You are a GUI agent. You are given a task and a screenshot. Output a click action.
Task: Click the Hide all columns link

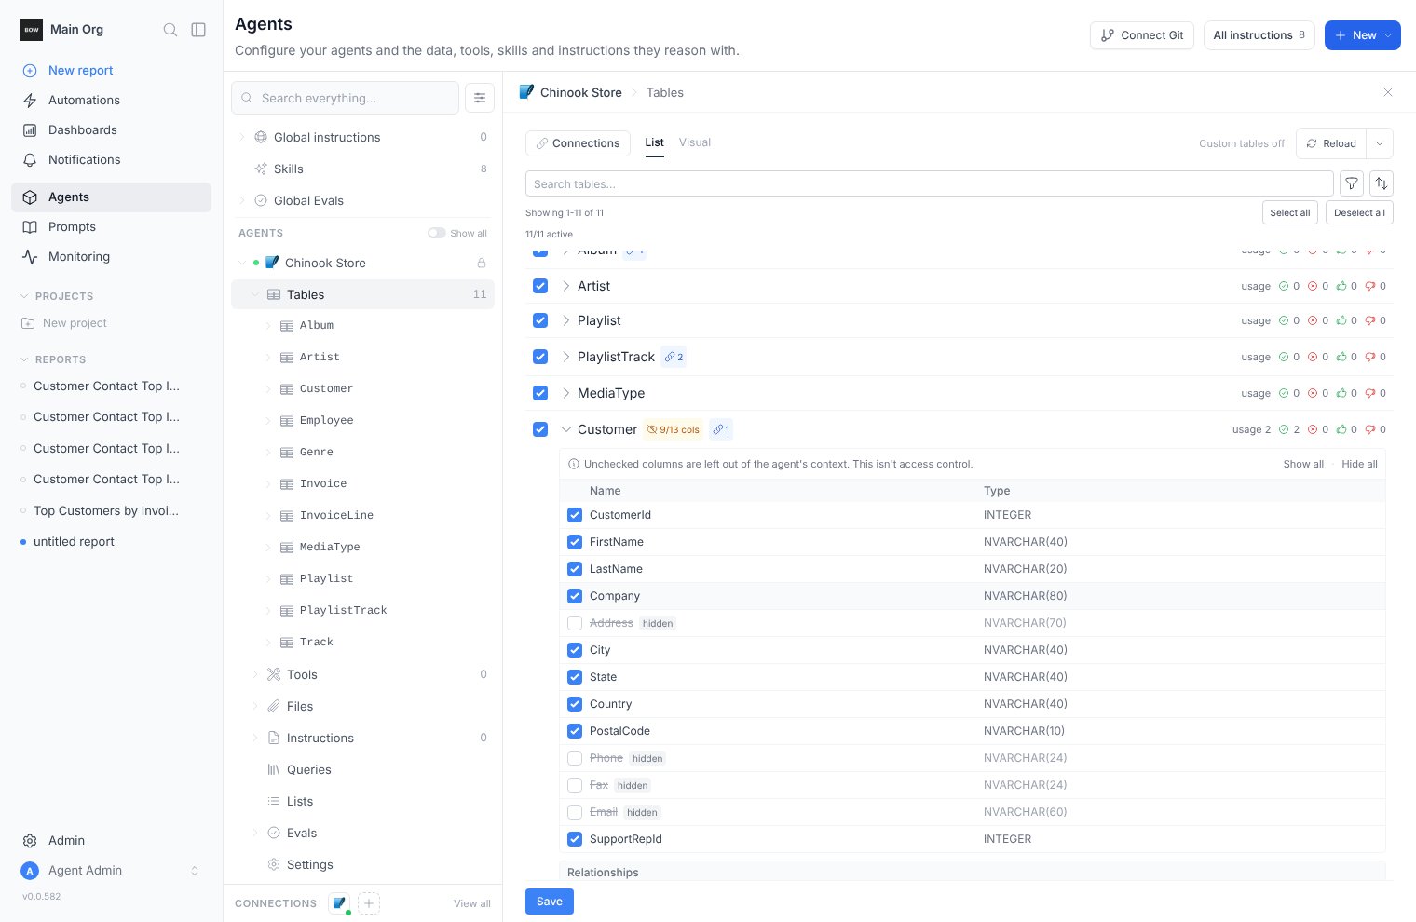(x=1359, y=464)
